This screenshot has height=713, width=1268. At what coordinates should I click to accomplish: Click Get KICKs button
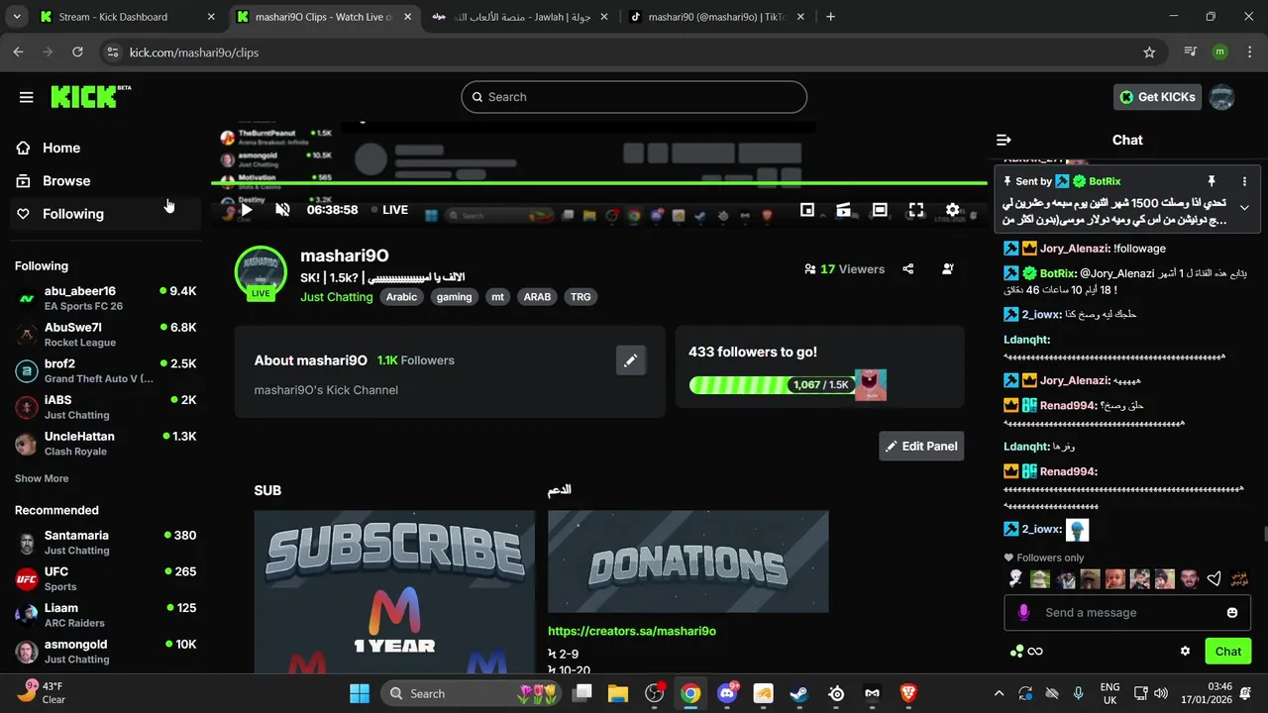click(1157, 97)
